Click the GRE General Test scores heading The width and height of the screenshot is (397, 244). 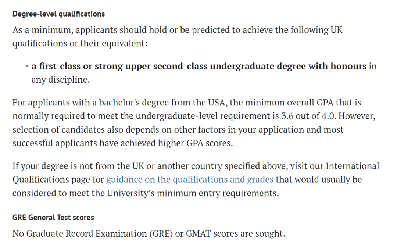pyautogui.click(x=53, y=218)
